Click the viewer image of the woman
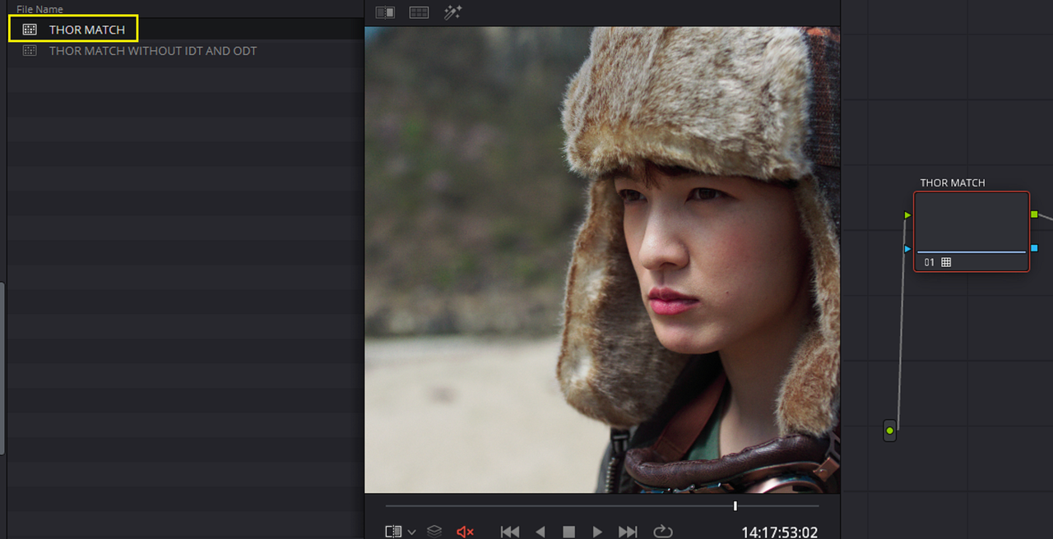Image resolution: width=1053 pixels, height=539 pixels. [x=602, y=260]
